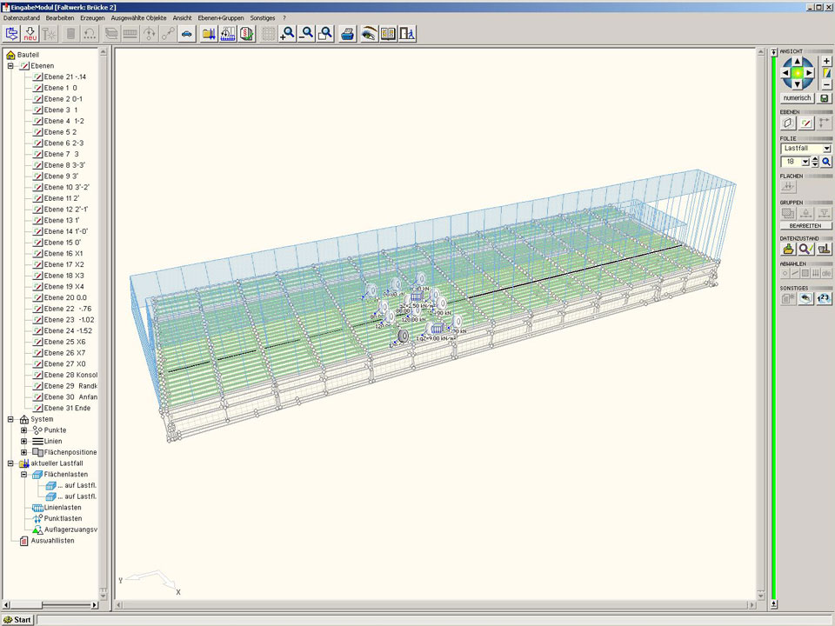Image resolution: width=835 pixels, height=626 pixels.
Task: Expand the Punkte tree node
Action: (x=24, y=430)
